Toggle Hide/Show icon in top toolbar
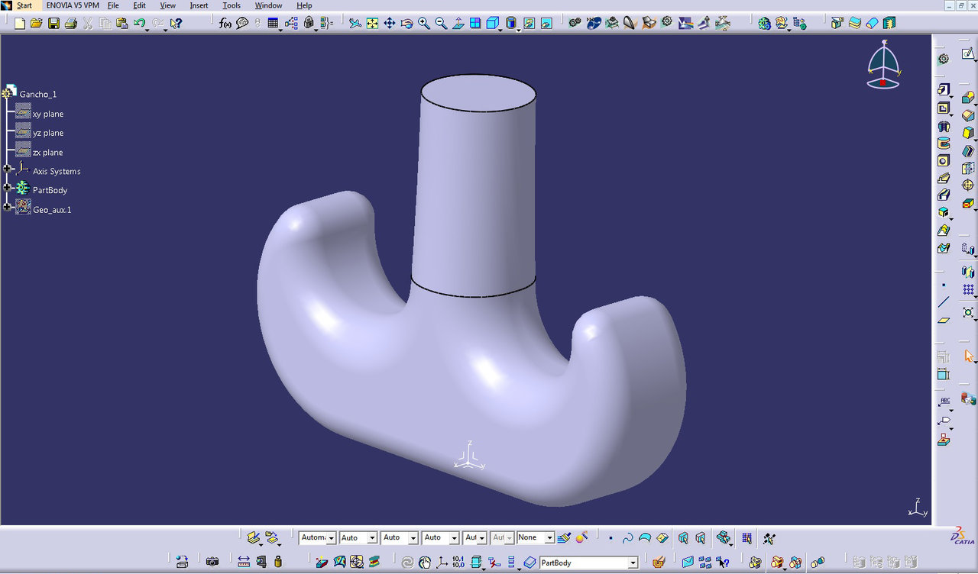The image size is (978, 574). coord(529,24)
